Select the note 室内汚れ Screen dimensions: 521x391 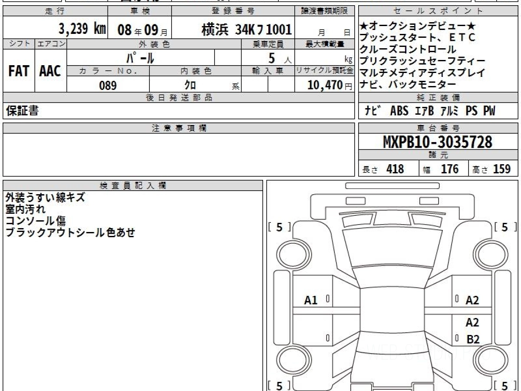pos(26,209)
